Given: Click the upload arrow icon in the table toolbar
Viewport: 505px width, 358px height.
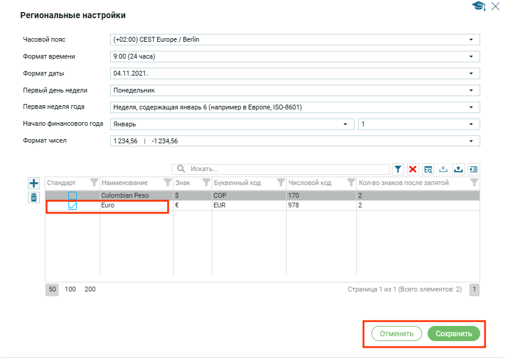Looking at the screenshot, I should pos(458,169).
